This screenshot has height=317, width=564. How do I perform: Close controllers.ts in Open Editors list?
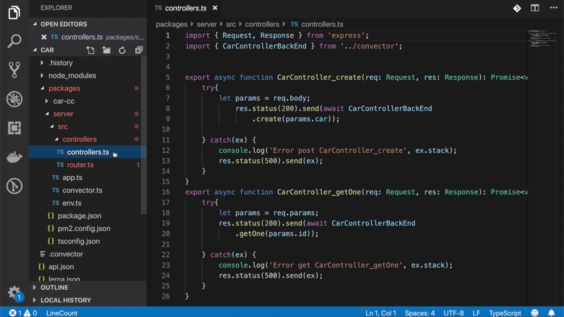44,37
